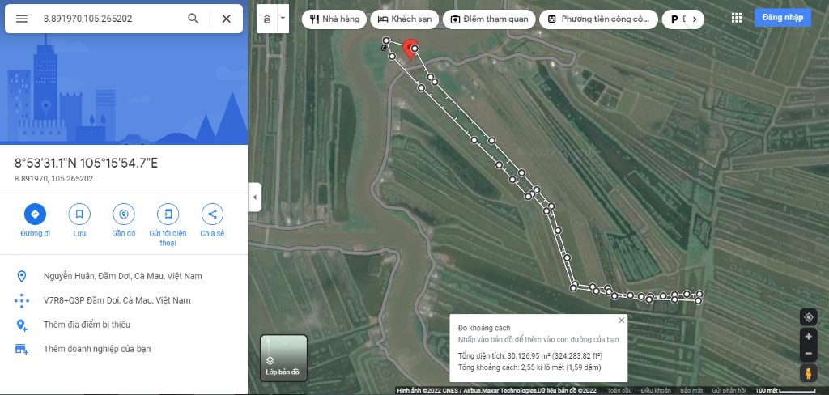Launch Street View pegman
This screenshot has height=395, width=829.
point(807,373)
